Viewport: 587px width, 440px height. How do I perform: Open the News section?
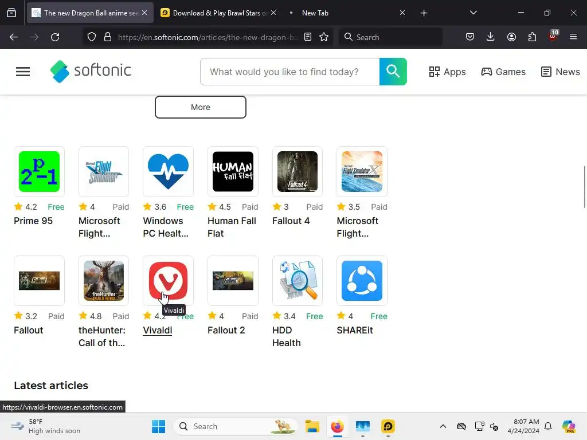tap(561, 72)
